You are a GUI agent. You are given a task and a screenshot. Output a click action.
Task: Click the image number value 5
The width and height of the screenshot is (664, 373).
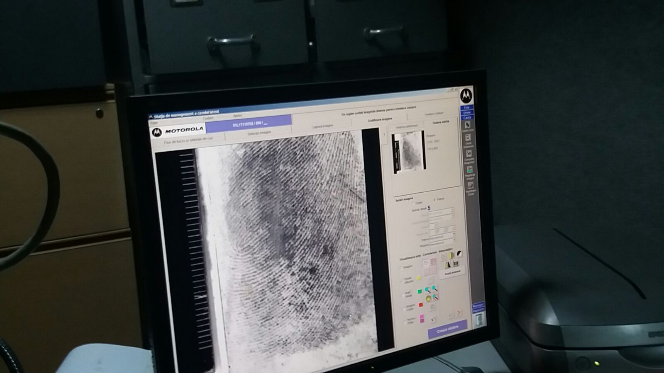429,208
